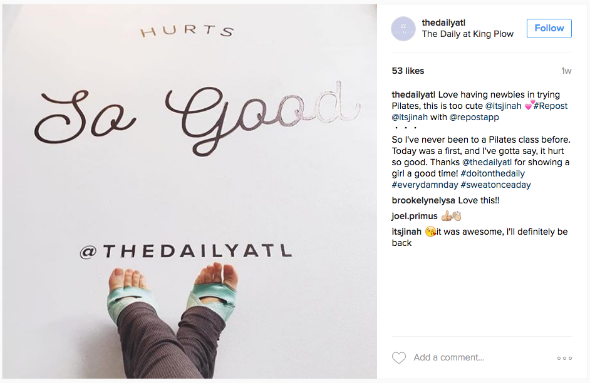View the 53 likes list
590x383 pixels.
408,71
